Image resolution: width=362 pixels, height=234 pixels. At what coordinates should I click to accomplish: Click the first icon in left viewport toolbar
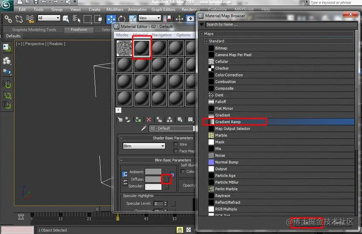(x=7, y=48)
